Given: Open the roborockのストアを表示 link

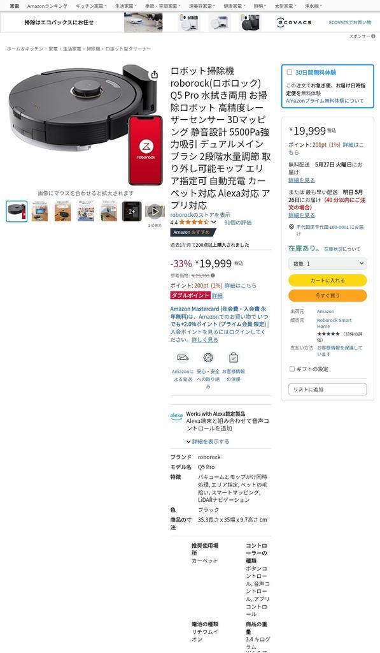Looking at the screenshot, I should point(201,215).
